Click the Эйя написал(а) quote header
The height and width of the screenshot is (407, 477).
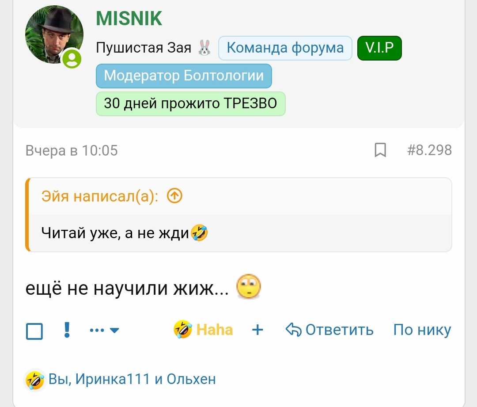click(x=100, y=196)
